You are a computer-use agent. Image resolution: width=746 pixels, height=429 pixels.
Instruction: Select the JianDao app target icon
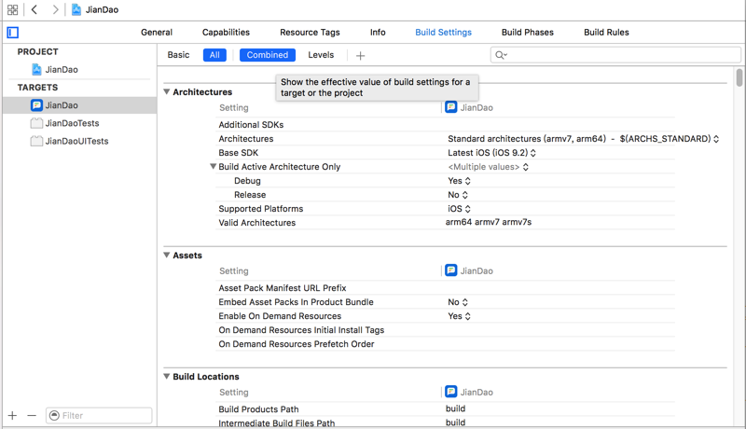point(36,105)
